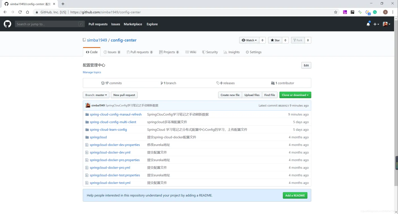The width and height of the screenshot is (398, 214).
Task: Star this repository
Action: [x=275, y=40]
